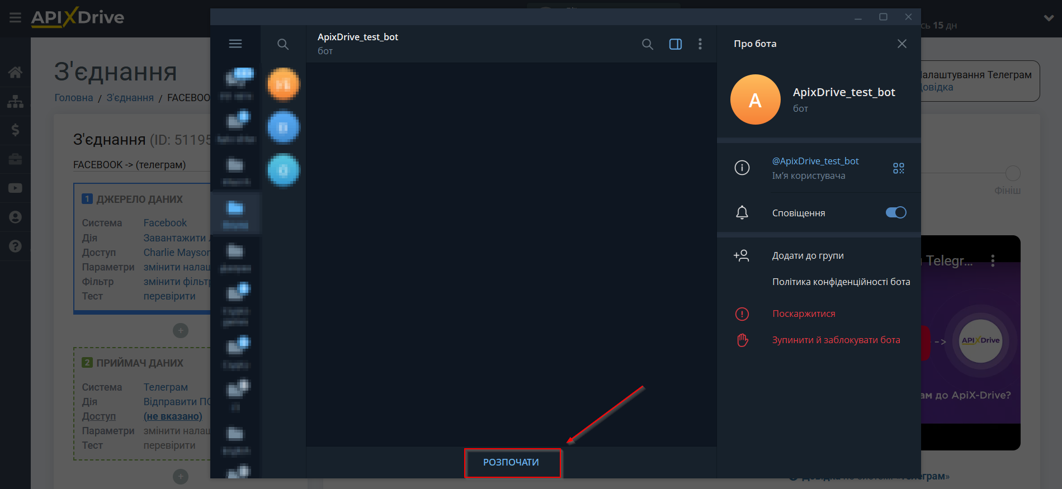Open the orange avatar chat in list

283,84
